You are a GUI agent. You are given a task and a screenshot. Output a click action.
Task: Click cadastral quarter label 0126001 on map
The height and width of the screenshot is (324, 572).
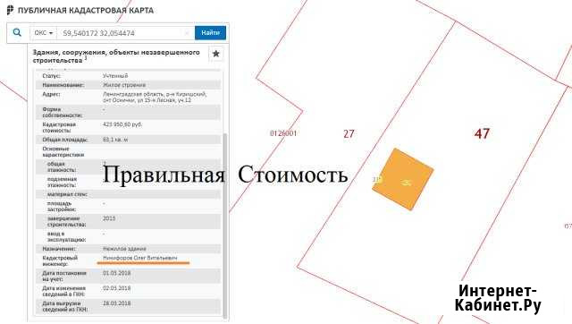(283, 133)
